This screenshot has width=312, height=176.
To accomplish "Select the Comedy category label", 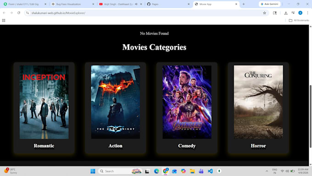I will [187, 146].
